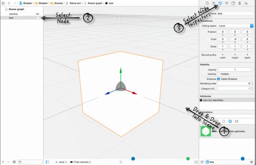Screen dimensions: 256x165
Task: Increment Euler x with plus
Action: tap(226, 39)
